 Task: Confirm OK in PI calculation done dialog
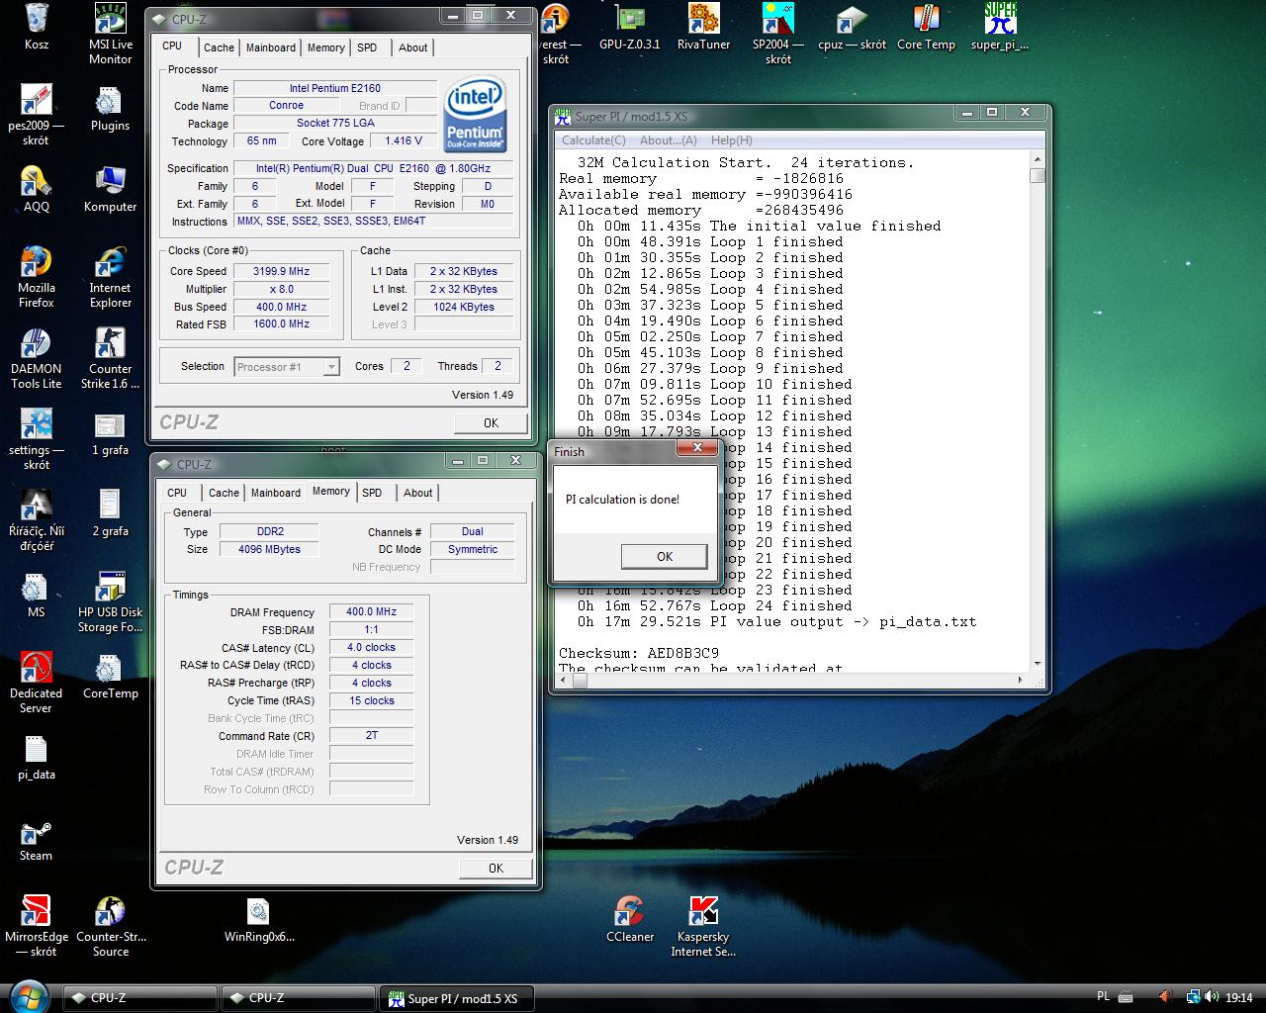pyautogui.click(x=665, y=557)
